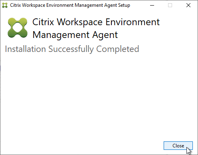Click the Management Agent heading line

click(x=75, y=35)
